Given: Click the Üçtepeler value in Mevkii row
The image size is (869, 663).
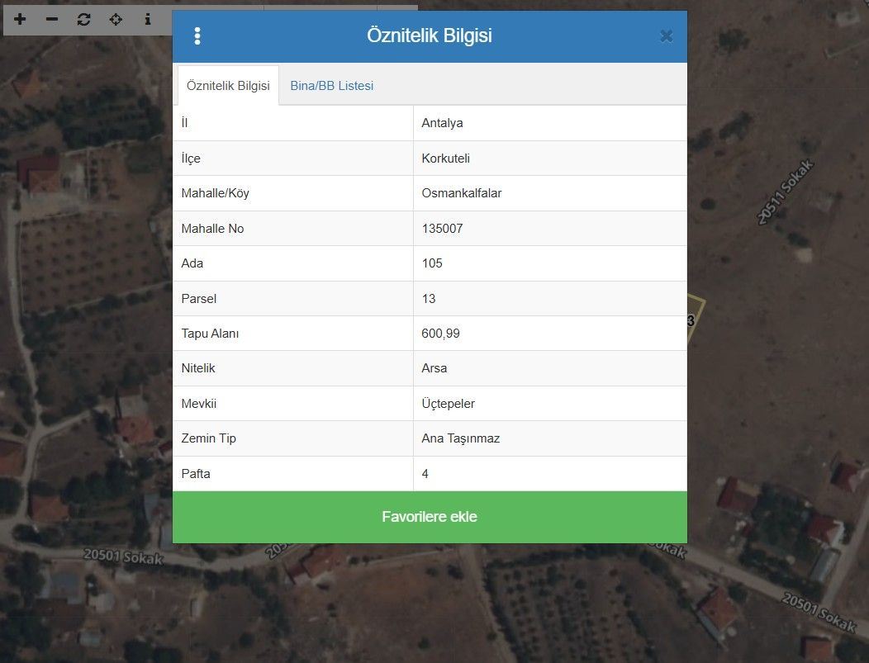Looking at the screenshot, I should point(448,404).
